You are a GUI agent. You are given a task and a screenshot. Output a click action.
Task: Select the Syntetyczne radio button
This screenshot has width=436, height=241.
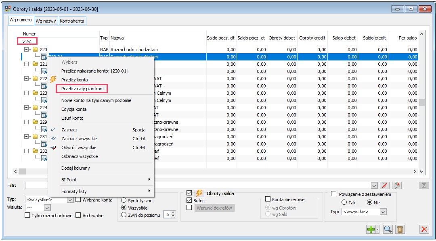[124, 200]
